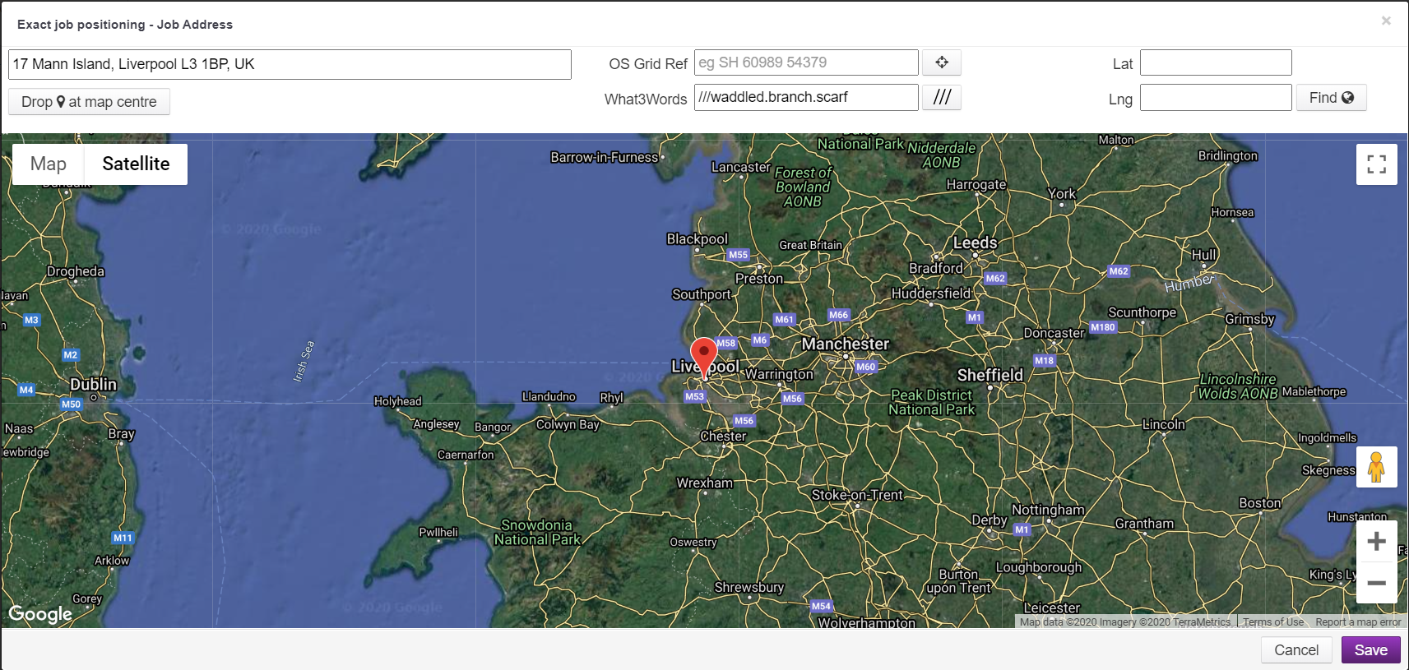
Task: Click into the OS Grid Ref field
Action: coord(805,62)
